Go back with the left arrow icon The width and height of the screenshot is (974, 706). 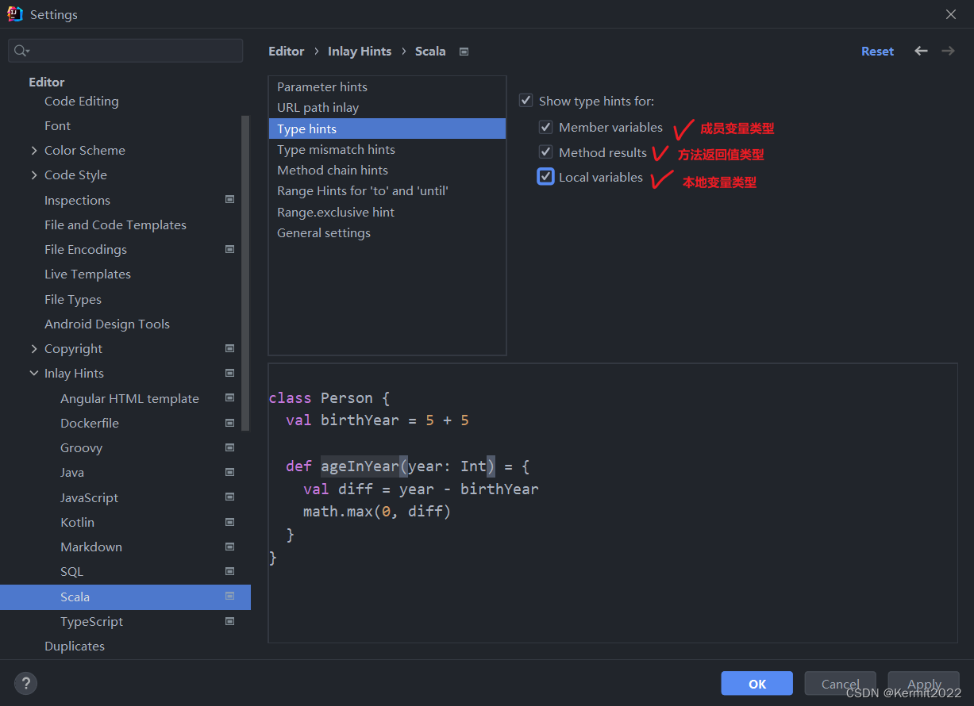[x=921, y=51]
